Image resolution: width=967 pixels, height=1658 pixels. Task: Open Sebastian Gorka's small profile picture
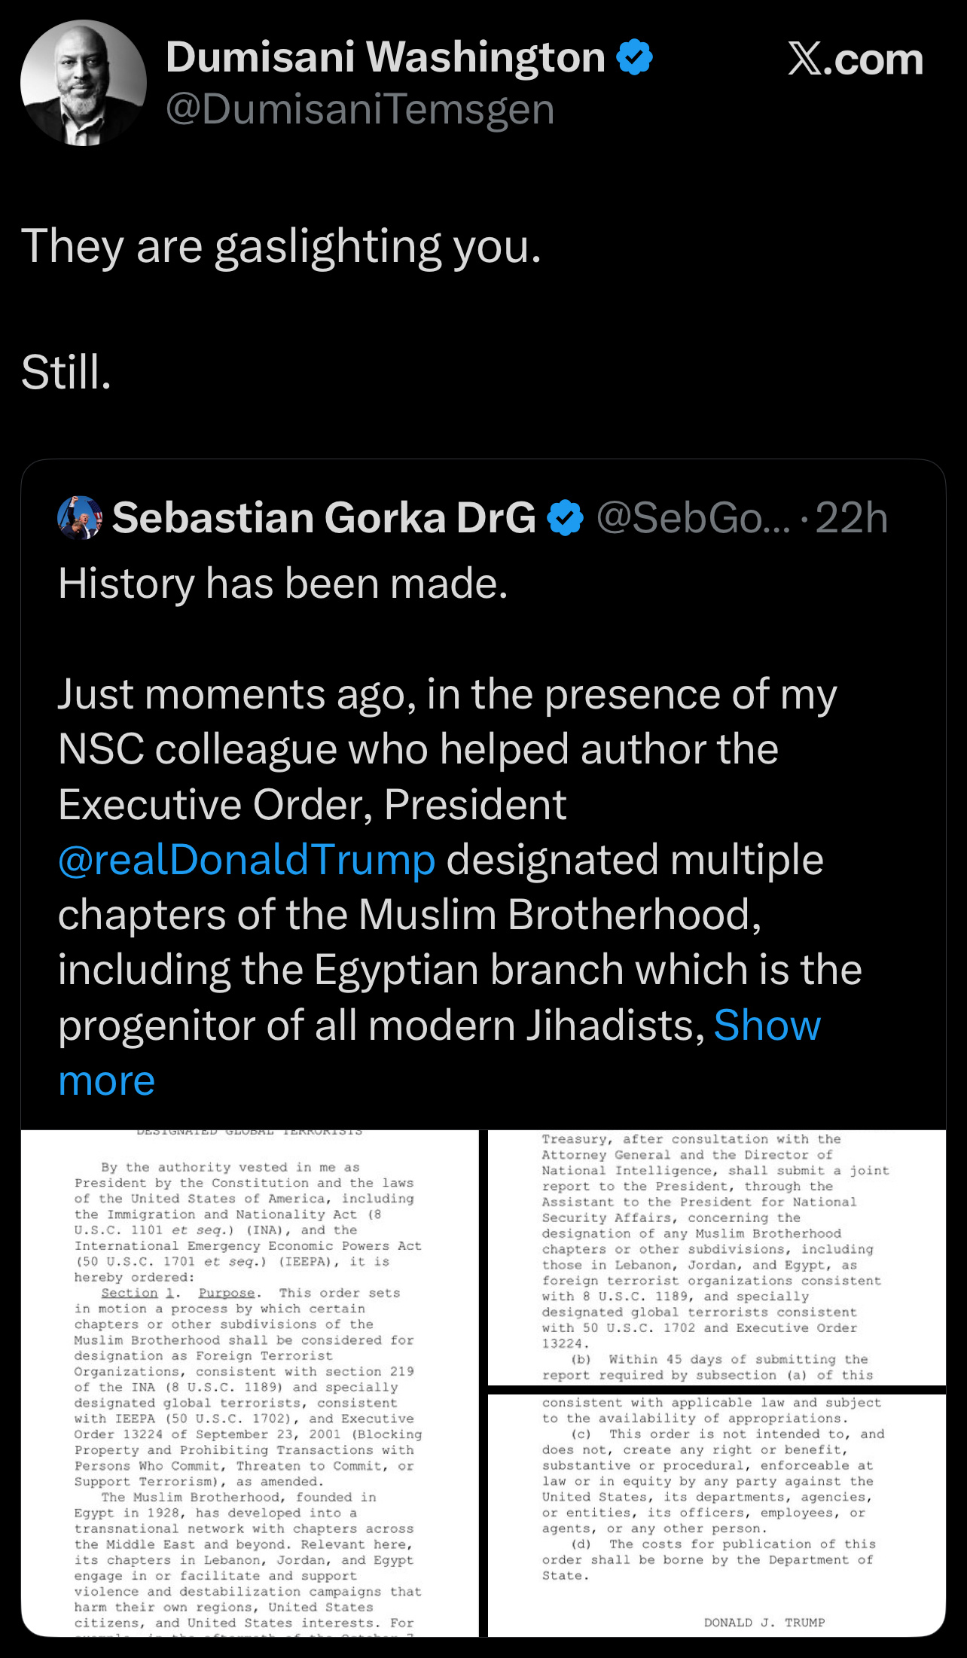pos(79,517)
